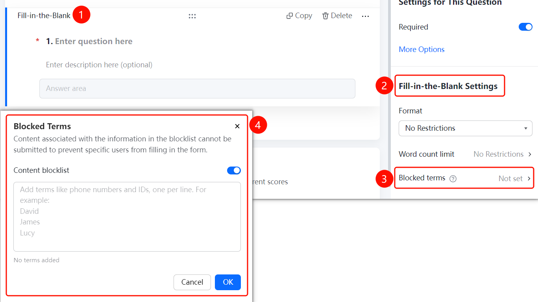Close the Blocked Terms dialog
The width and height of the screenshot is (538, 302).
pos(237,126)
